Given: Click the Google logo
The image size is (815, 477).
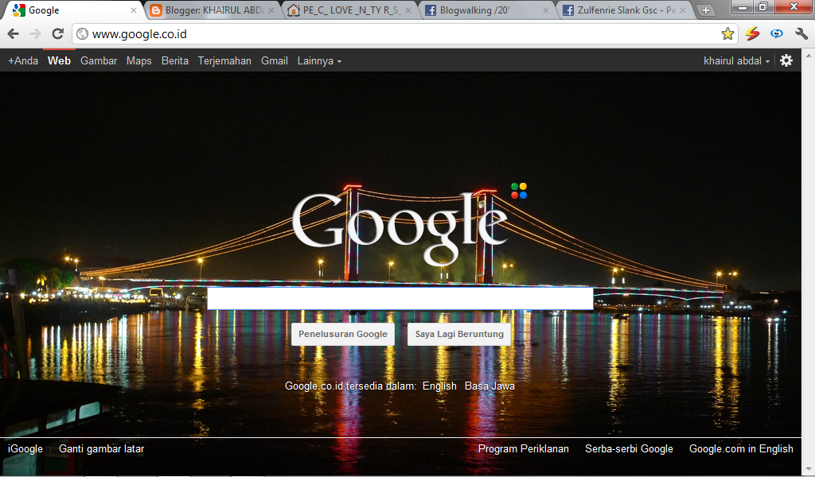Looking at the screenshot, I should click(x=400, y=228).
